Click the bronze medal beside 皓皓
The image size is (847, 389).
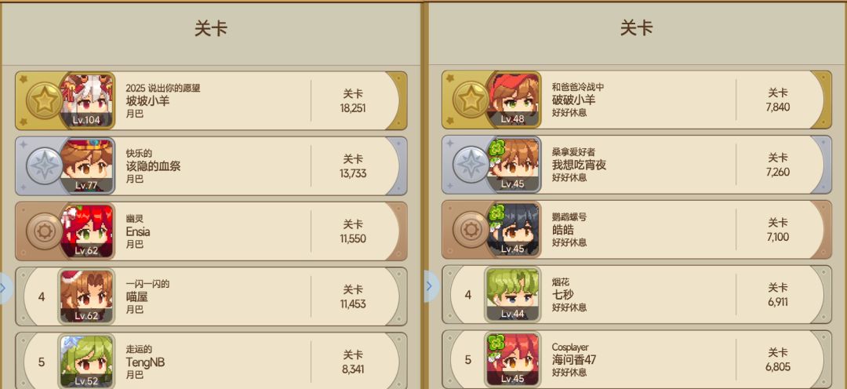[471, 230]
